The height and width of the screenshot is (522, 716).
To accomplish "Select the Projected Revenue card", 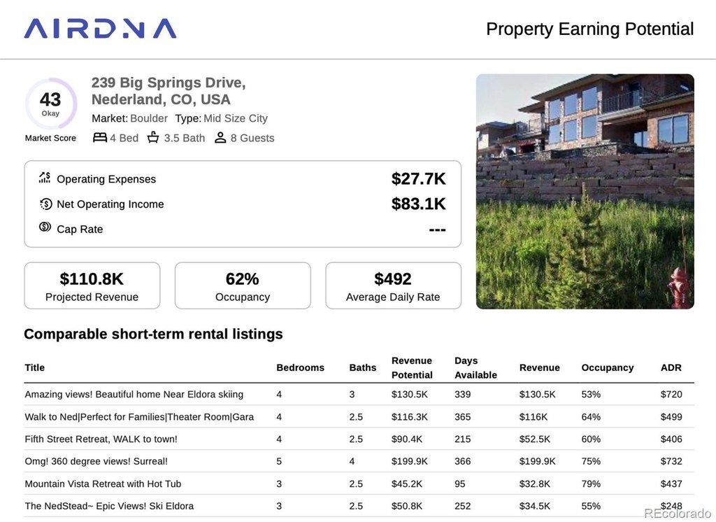I will point(92,285).
